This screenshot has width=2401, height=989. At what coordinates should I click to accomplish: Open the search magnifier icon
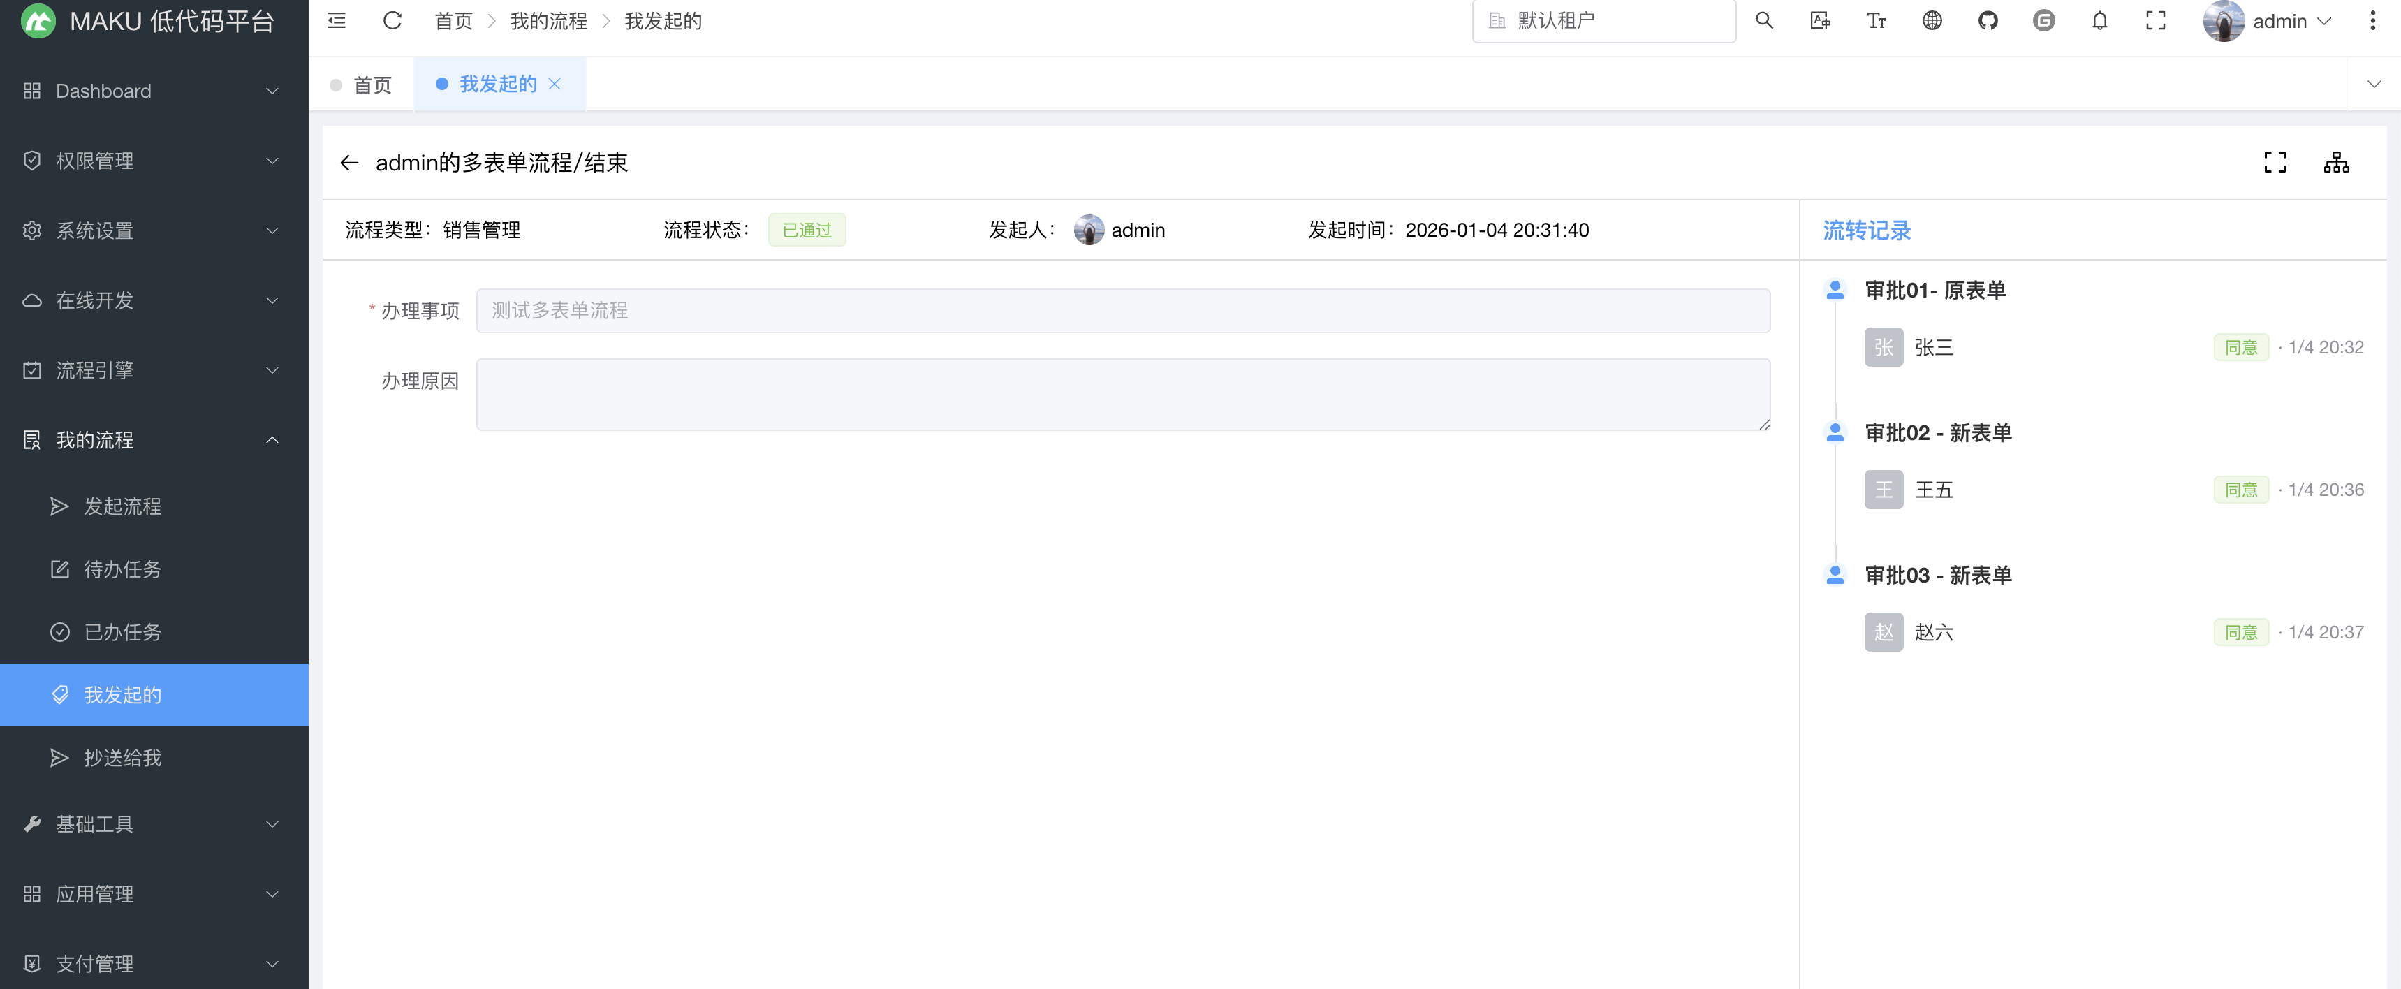(x=1763, y=20)
